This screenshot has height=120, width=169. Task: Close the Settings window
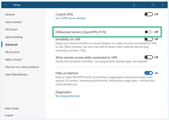click(x=163, y=5)
